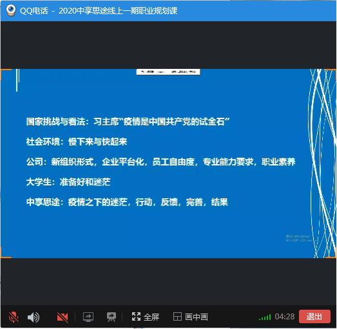
Task: Leave the call with the 退出 button
Action: [x=314, y=317]
